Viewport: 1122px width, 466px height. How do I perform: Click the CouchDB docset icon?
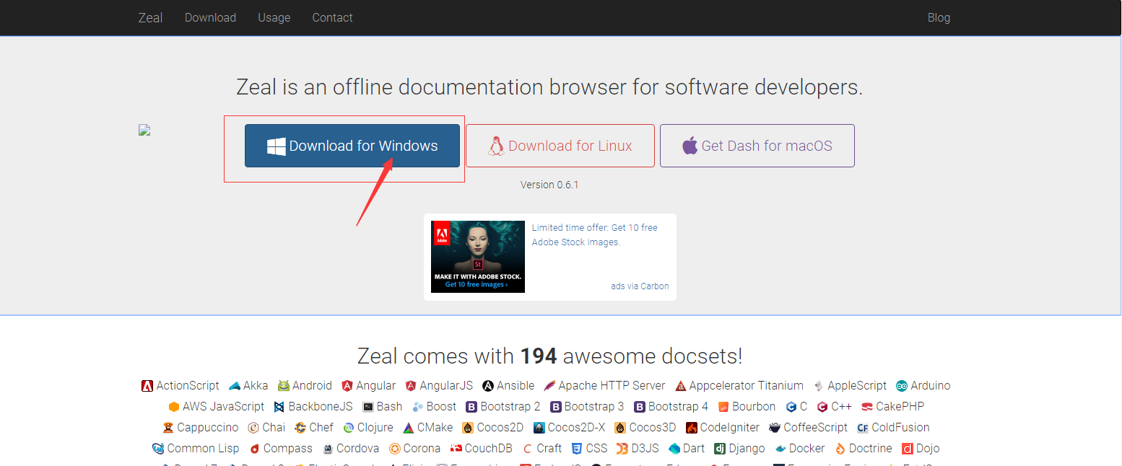456,449
